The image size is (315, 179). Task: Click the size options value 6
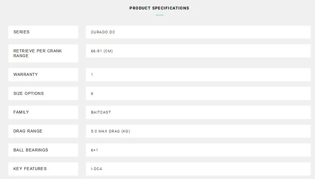(x=92, y=94)
